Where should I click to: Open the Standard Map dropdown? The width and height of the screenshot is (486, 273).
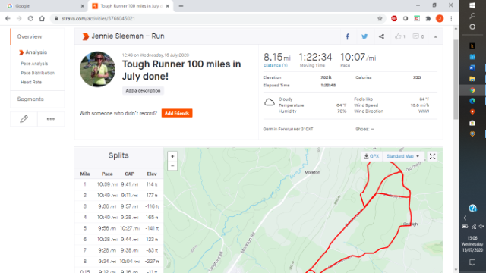coord(402,156)
